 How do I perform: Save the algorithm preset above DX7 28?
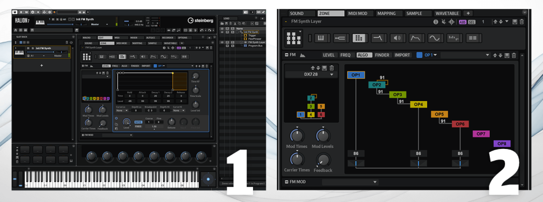325,68
